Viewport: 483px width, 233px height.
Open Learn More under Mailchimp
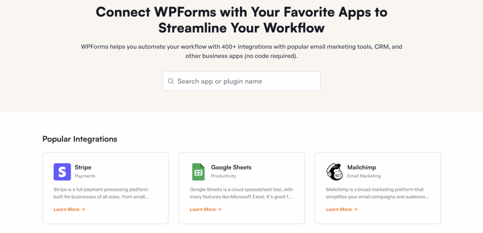pyautogui.click(x=341, y=209)
